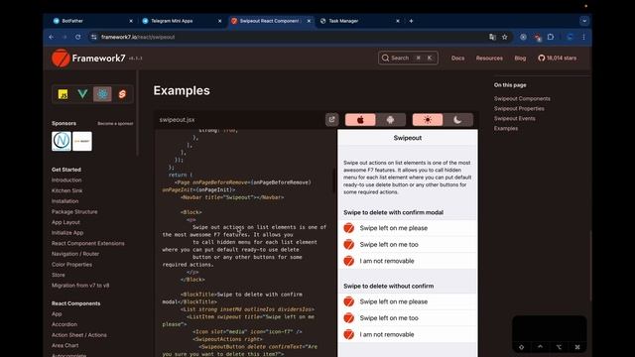The height and width of the screenshot is (357, 635).
Task: Open swipeout example in new window
Action: click(331, 119)
